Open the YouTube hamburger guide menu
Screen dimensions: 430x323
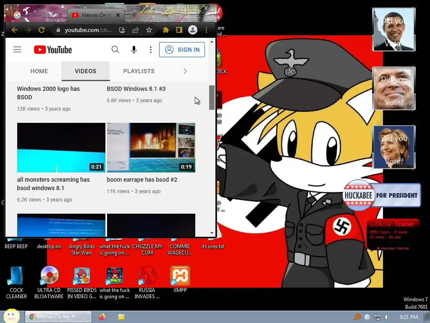point(17,50)
